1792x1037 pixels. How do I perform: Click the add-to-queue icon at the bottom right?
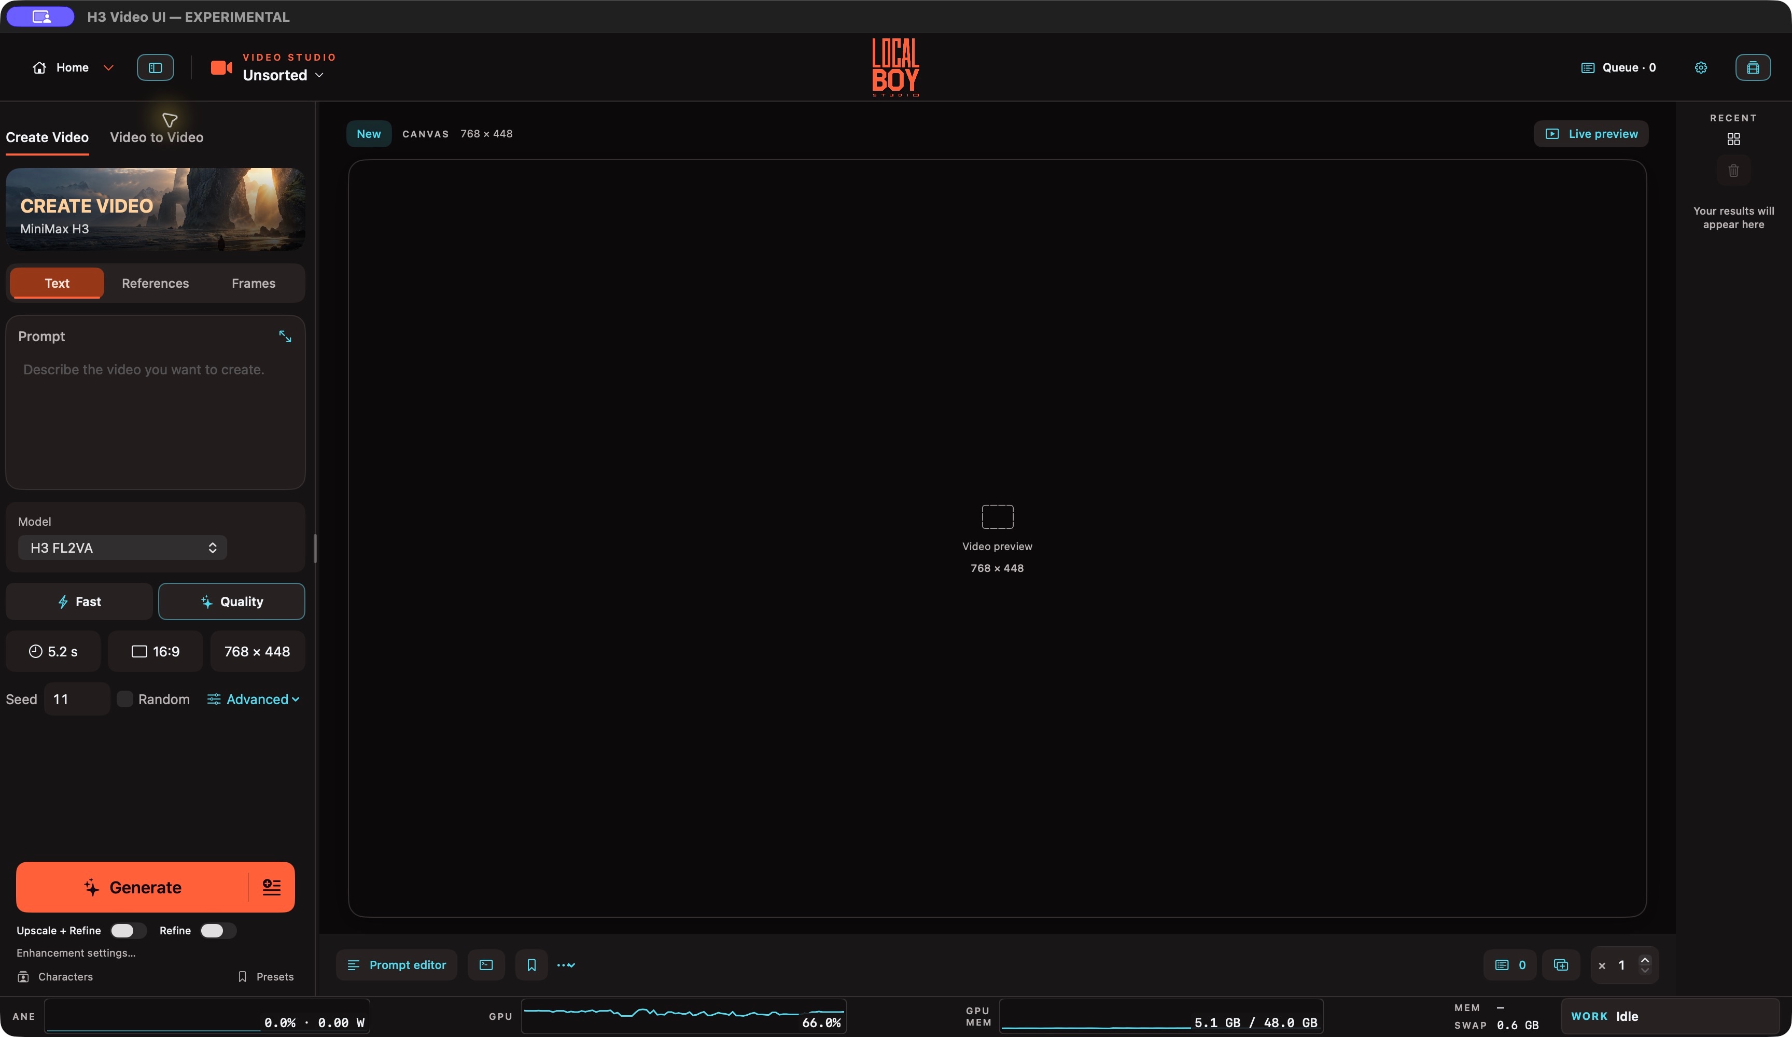pos(1560,965)
